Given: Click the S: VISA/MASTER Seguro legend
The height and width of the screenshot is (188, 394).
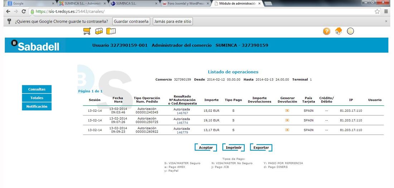Looking at the screenshot, I should tap(182, 163).
